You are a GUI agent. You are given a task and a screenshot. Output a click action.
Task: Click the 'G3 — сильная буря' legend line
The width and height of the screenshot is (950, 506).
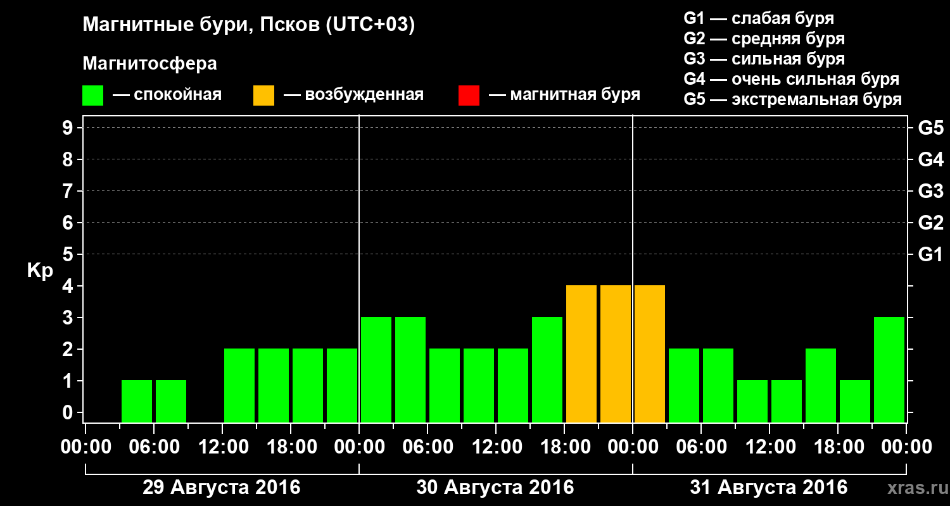(x=764, y=59)
